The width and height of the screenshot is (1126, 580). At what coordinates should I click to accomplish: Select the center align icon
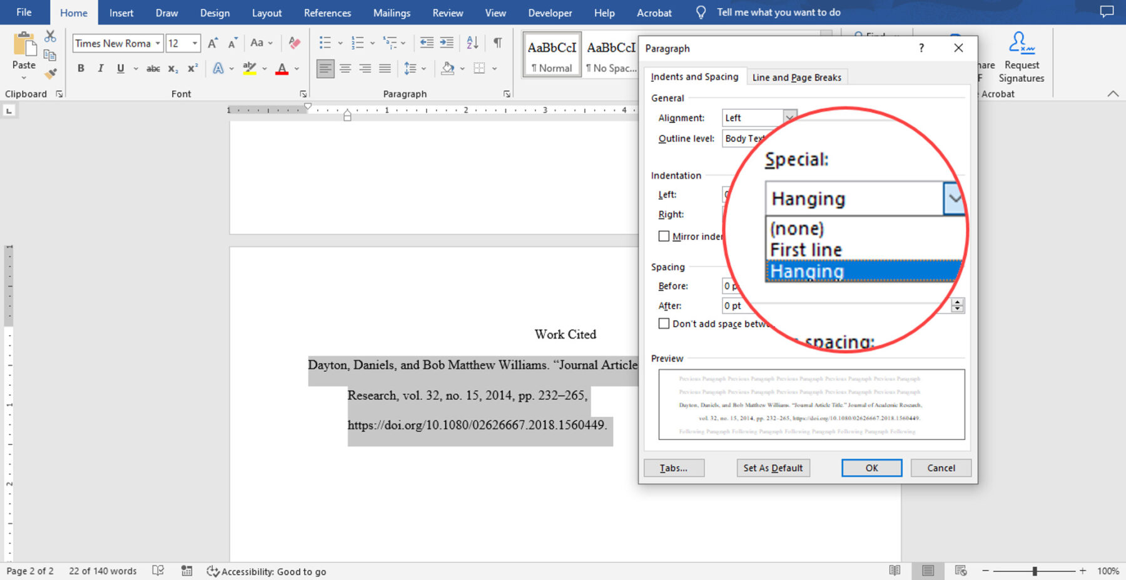coord(345,69)
